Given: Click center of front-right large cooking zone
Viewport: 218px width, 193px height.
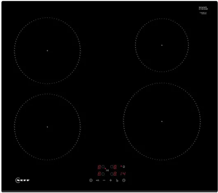Looking at the screenshot, I should coord(162,121).
